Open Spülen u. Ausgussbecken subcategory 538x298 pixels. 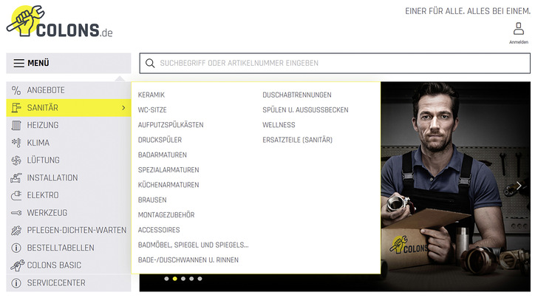305,110
